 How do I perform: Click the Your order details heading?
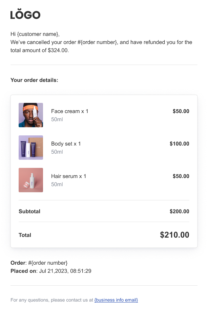[34, 80]
